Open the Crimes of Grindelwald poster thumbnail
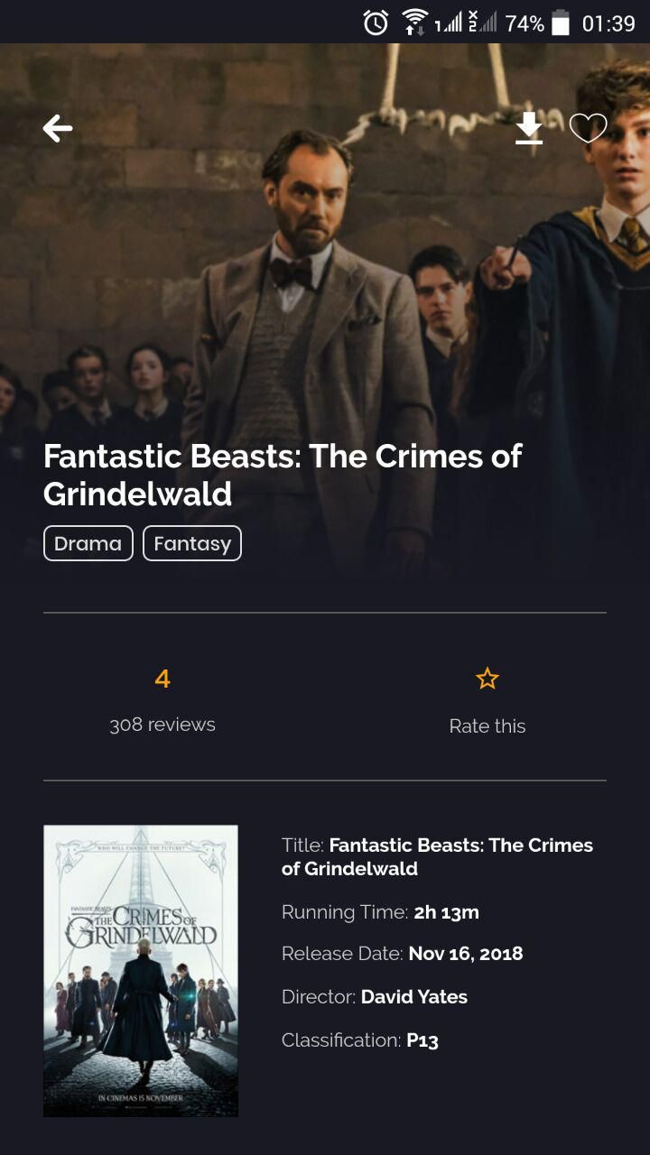This screenshot has width=650, height=1155. [x=141, y=971]
